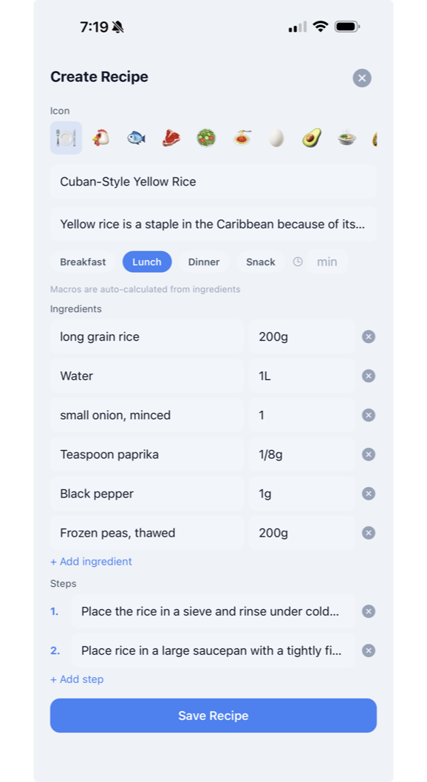Tap the clock icon near the minutes field

pyautogui.click(x=298, y=261)
